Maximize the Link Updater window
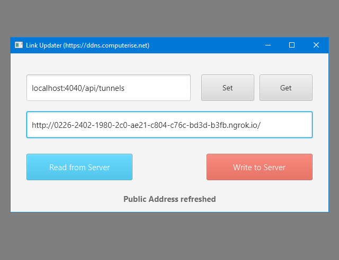 (x=292, y=45)
